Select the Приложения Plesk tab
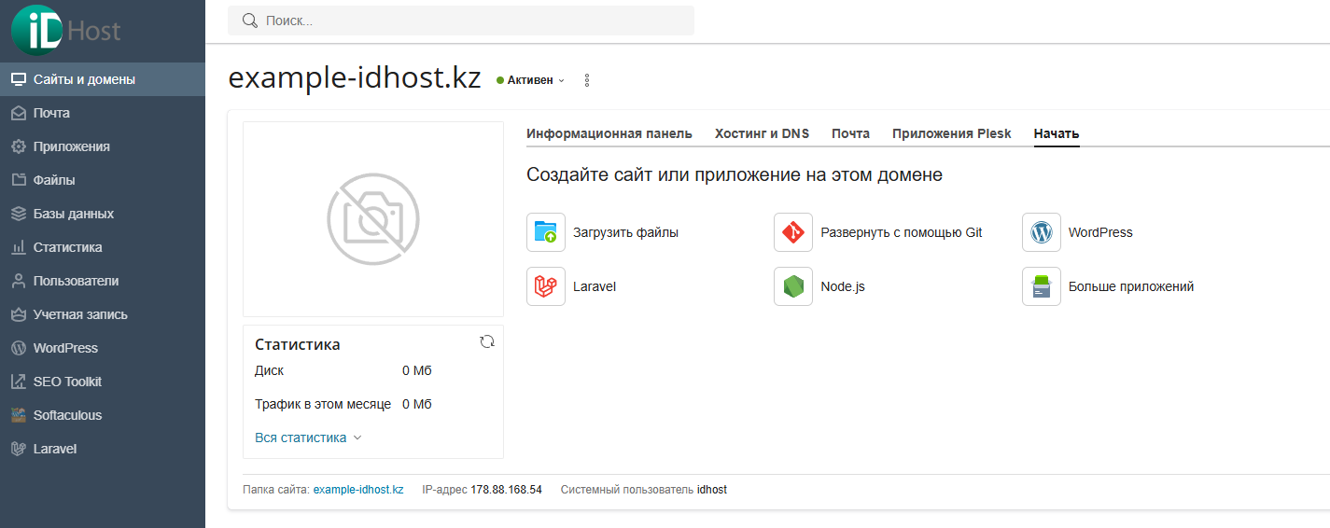Viewport: 1330px width, 528px height. (952, 133)
